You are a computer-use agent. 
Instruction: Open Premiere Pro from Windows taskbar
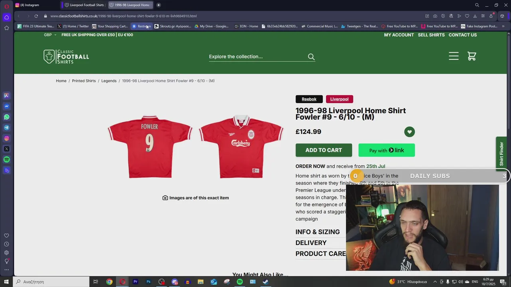tap(135, 282)
